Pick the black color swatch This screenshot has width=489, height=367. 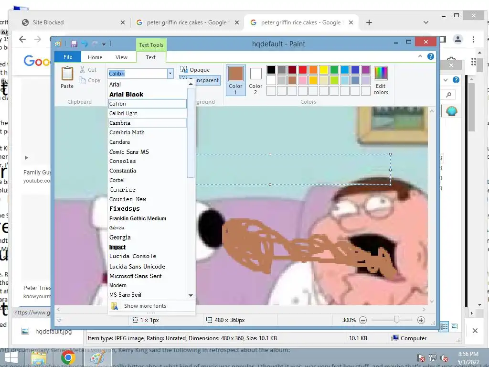pos(271,70)
